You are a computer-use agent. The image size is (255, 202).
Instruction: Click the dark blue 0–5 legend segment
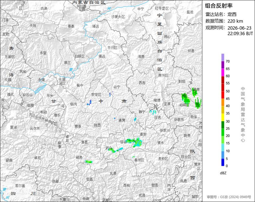pyautogui.click(x=223, y=162)
